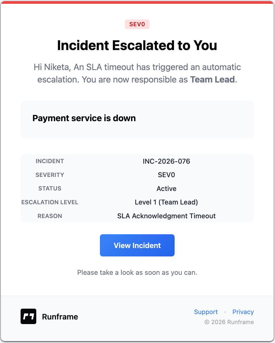Click the View Incident button

point(137,245)
